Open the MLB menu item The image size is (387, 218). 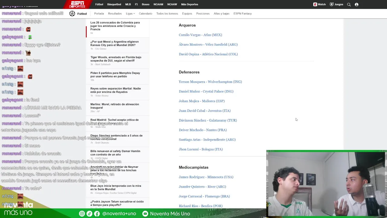tap(128, 4)
